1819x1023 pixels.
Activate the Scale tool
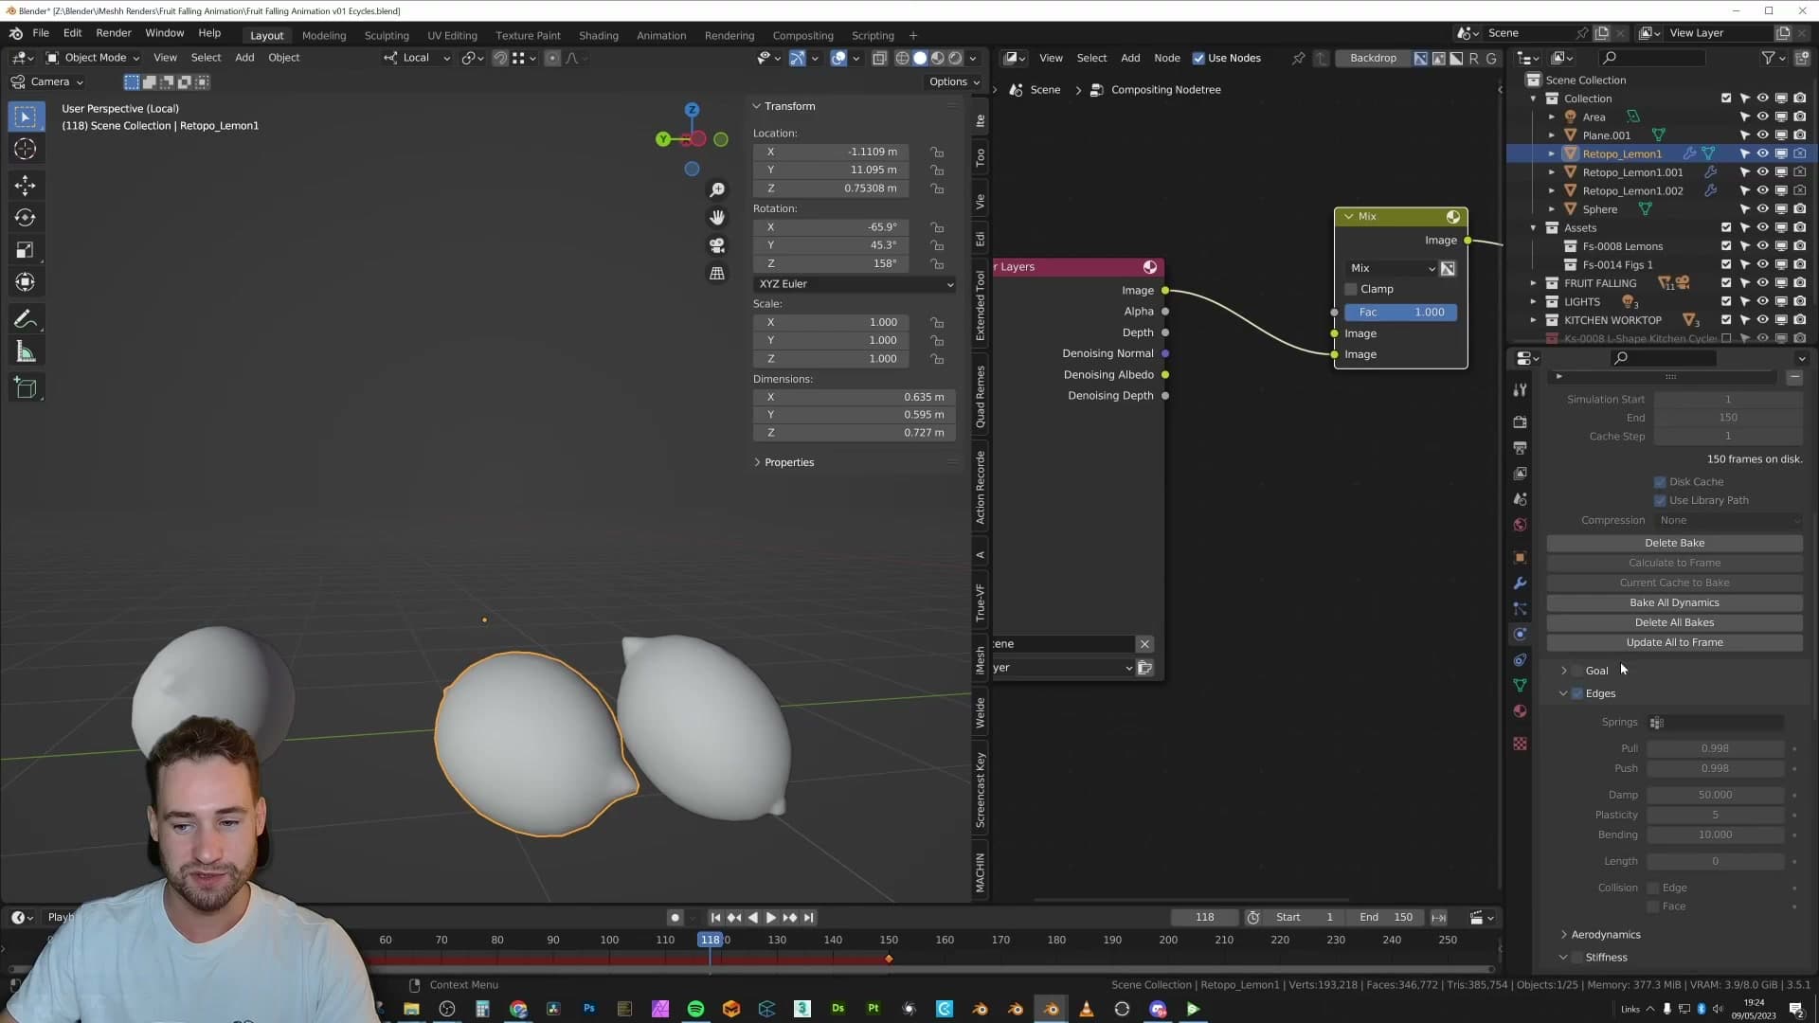[26, 250]
